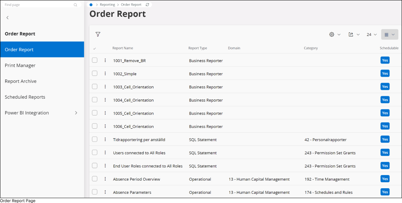This screenshot has width=402, height=203.
Task: Click the back arrow in sidebar
Action: point(7,18)
